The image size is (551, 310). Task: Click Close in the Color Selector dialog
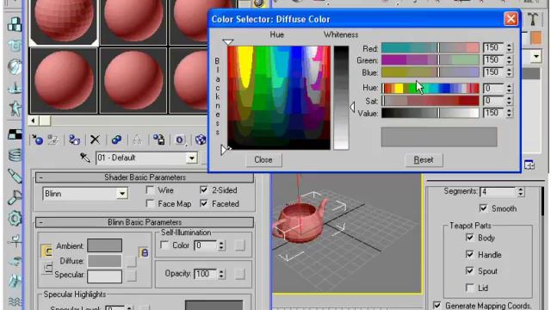[263, 160]
